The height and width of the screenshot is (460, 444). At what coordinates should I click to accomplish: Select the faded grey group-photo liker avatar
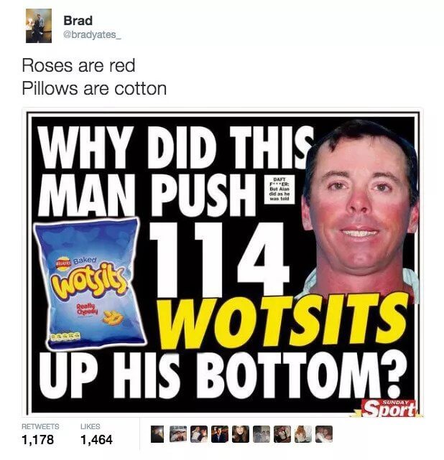(x=262, y=434)
